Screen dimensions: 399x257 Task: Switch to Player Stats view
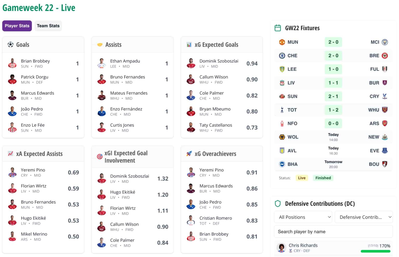tap(17, 26)
